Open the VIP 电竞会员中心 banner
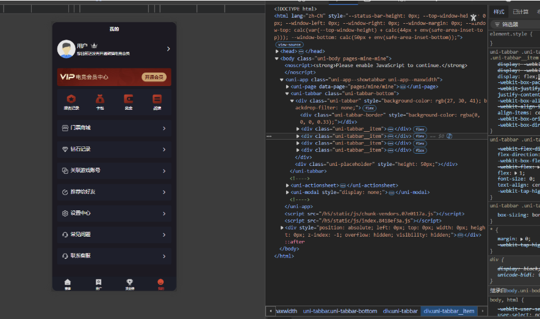 [x=114, y=77]
